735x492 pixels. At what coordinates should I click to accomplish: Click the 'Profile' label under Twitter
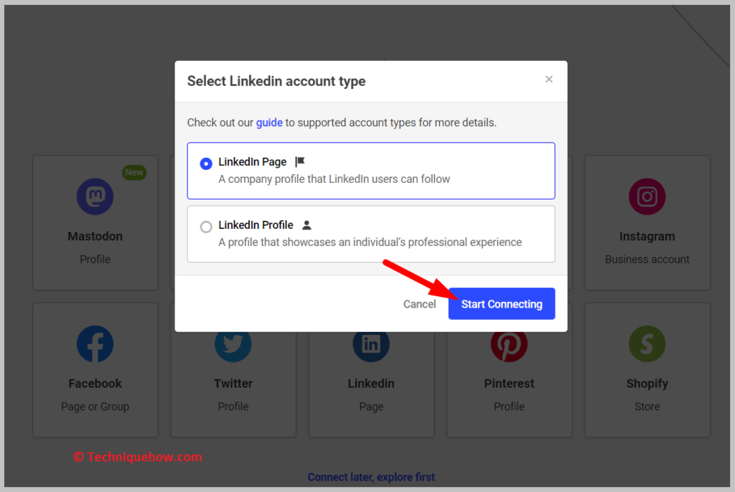(x=233, y=407)
